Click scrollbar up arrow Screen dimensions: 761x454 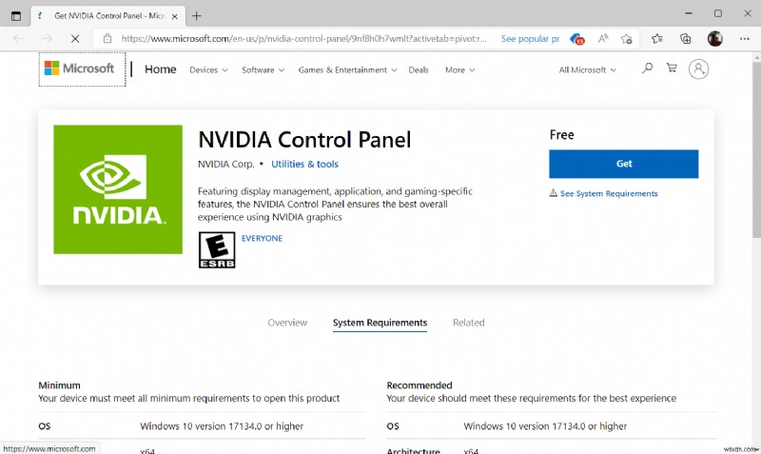[756, 57]
